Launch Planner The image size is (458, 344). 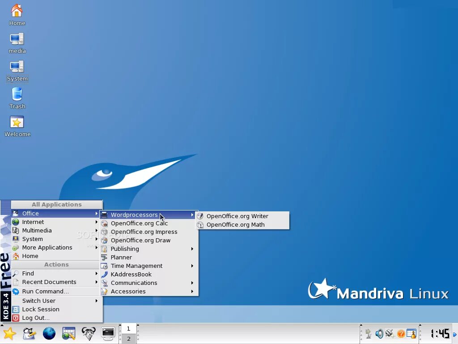pyautogui.click(x=149, y=257)
